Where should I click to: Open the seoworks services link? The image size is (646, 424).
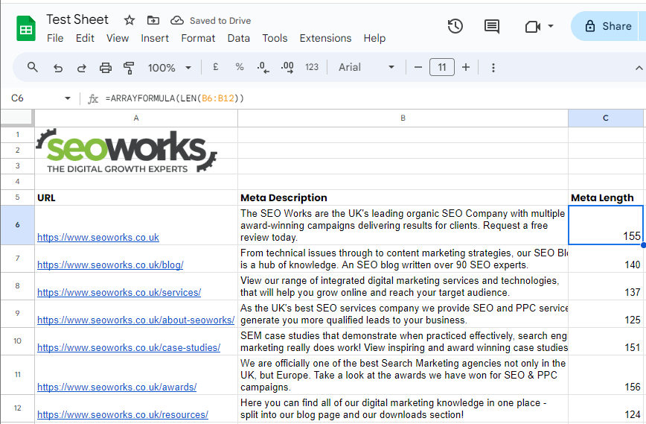pos(119,293)
